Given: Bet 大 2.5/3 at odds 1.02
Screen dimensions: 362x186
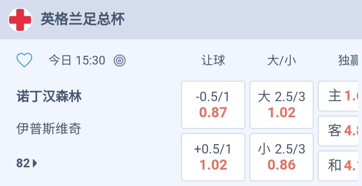Looking at the screenshot, I should click(x=282, y=105).
